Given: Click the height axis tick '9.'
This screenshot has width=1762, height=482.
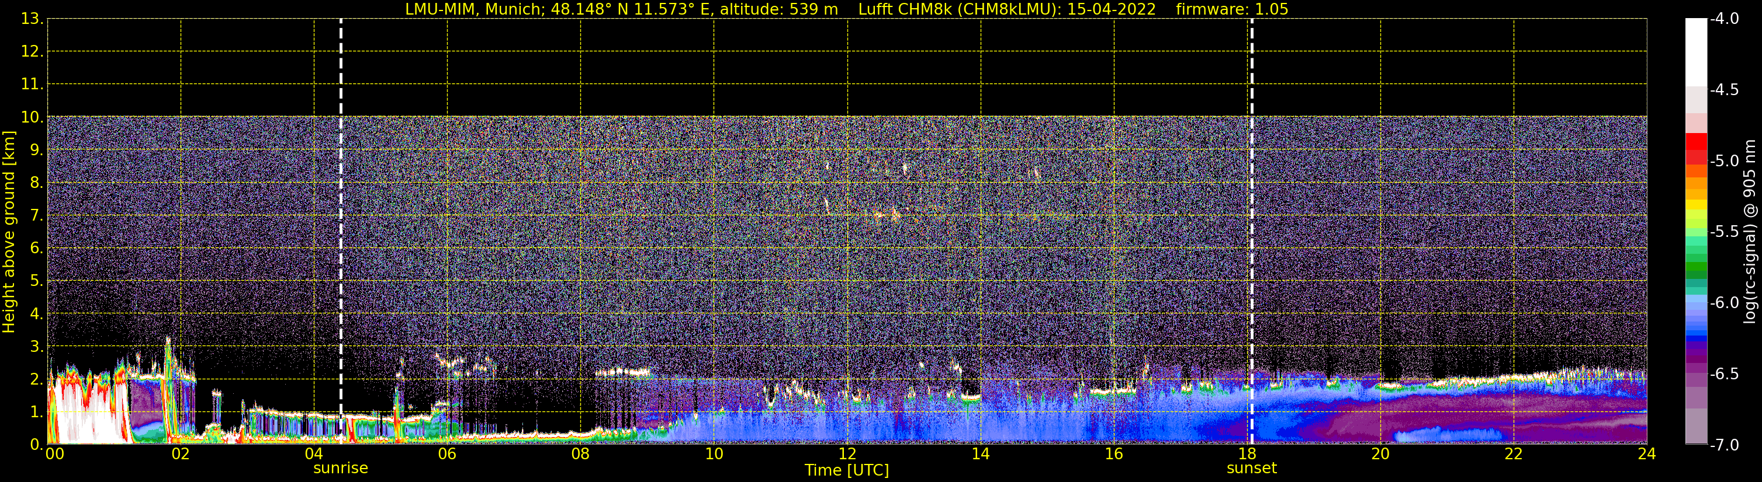Looking at the screenshot, I should [x=36, y=149].
